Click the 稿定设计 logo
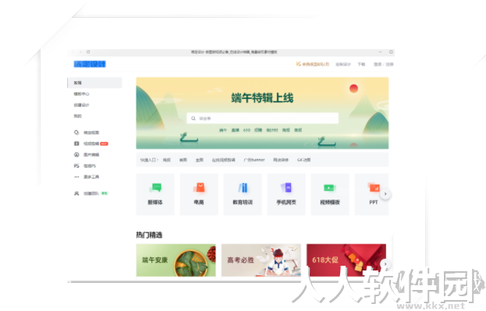Viewport: 486px width, 311px height. pyautogui.click(x=90, y=64)
